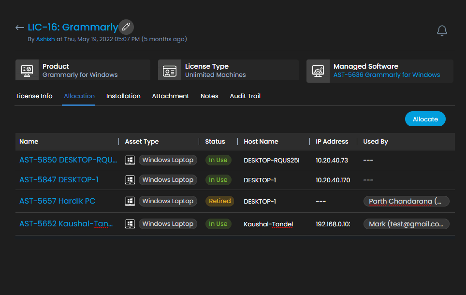Open asset AST-5657 Hardik PC link
This screenshot has height=295, width=466.
tap(57, 201)
